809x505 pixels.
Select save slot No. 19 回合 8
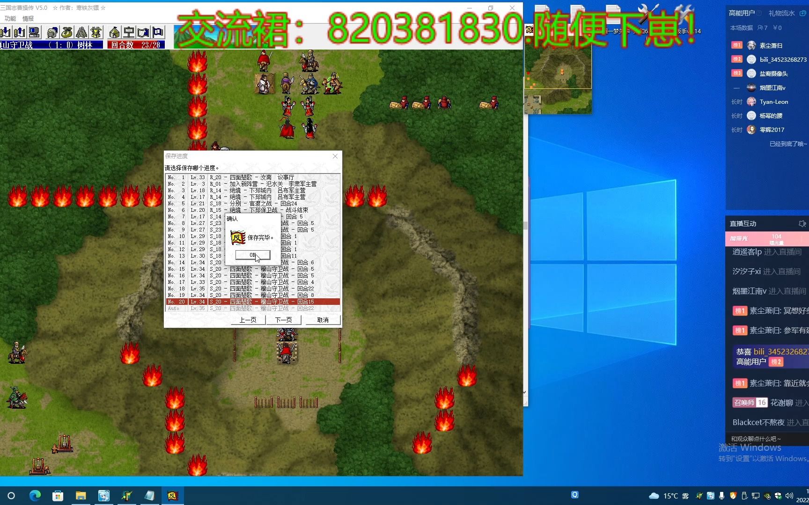253,295
